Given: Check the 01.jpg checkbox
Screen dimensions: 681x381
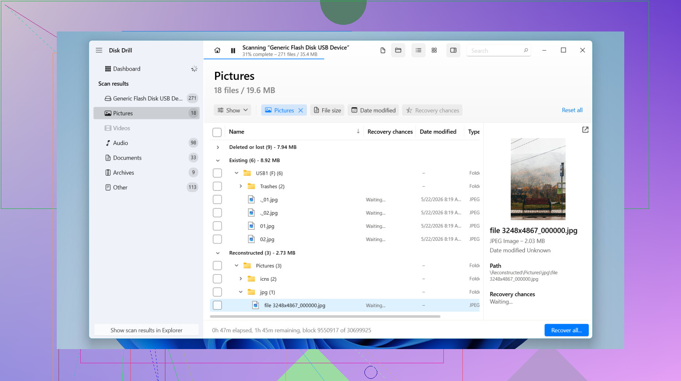Looking at the screenshot, I should [x=217, y=226].
